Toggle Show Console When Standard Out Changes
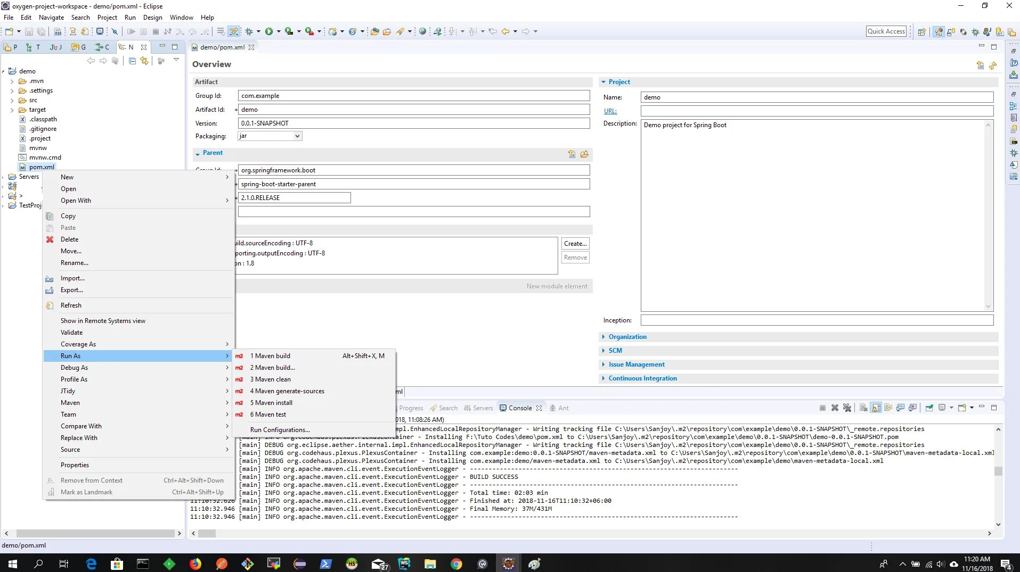Image resolution: width=1020 pixels, height=572 pixels. point(900,408)
